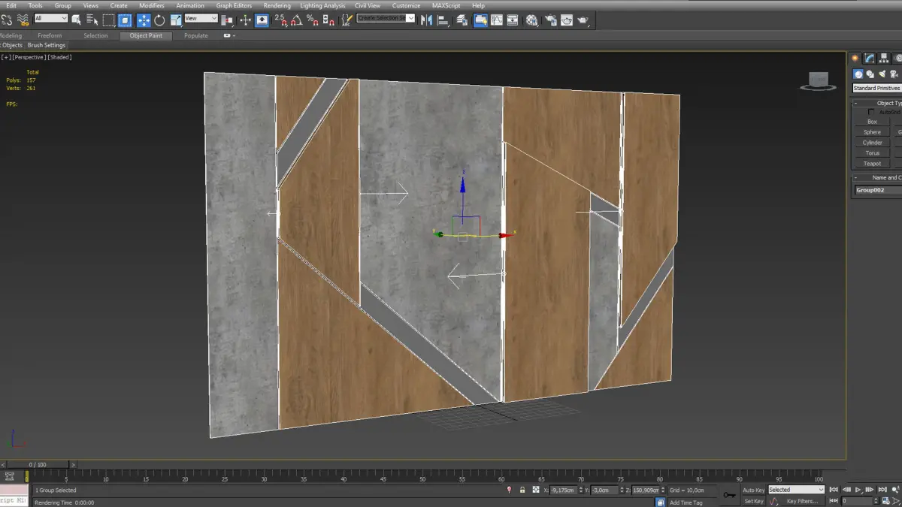Open Select by Name dialog
Screen dimensions: 902x507
92,20
